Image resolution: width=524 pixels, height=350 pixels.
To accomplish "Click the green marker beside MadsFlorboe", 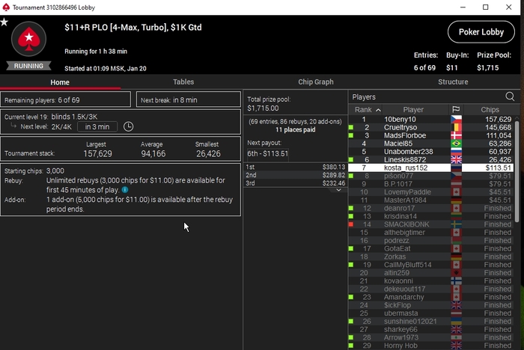I will click(351, 135).
